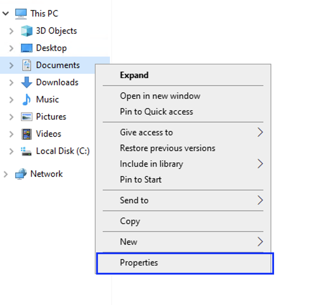Viewport: 330px width, 305px height.
Task: Click the Local Disk (C:) drive icon
Action: 27,151
